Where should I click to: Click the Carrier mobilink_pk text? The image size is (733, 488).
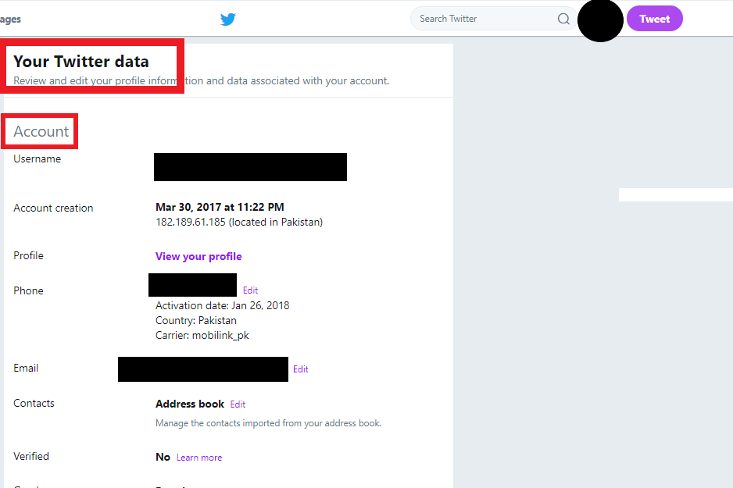(202, 335)
